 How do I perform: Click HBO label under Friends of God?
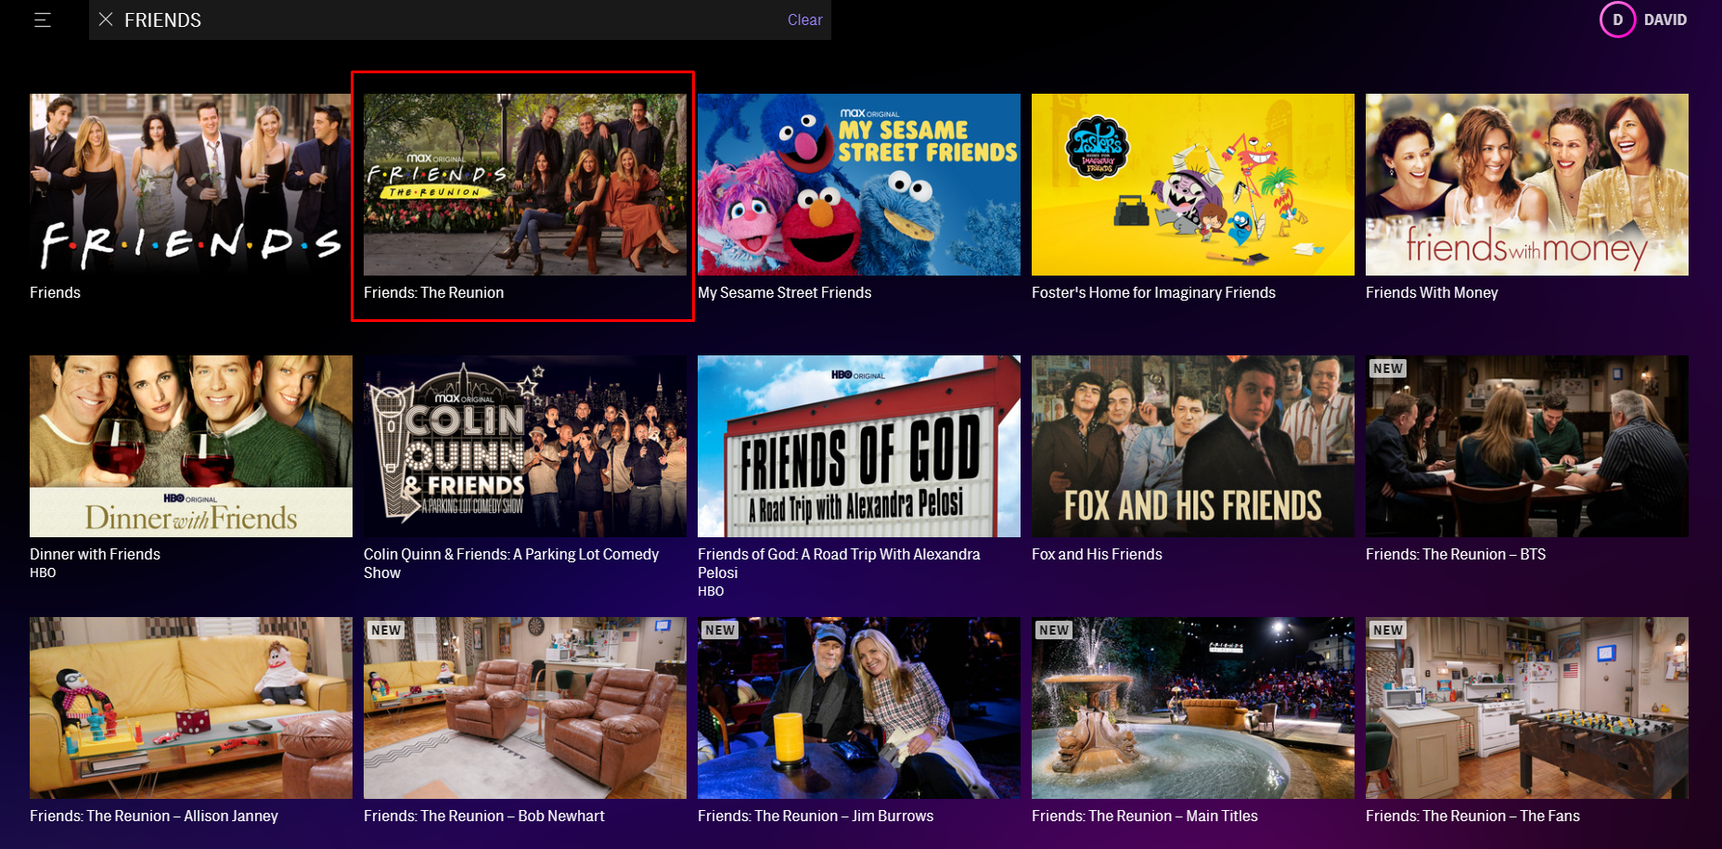[x=711, y=591]
